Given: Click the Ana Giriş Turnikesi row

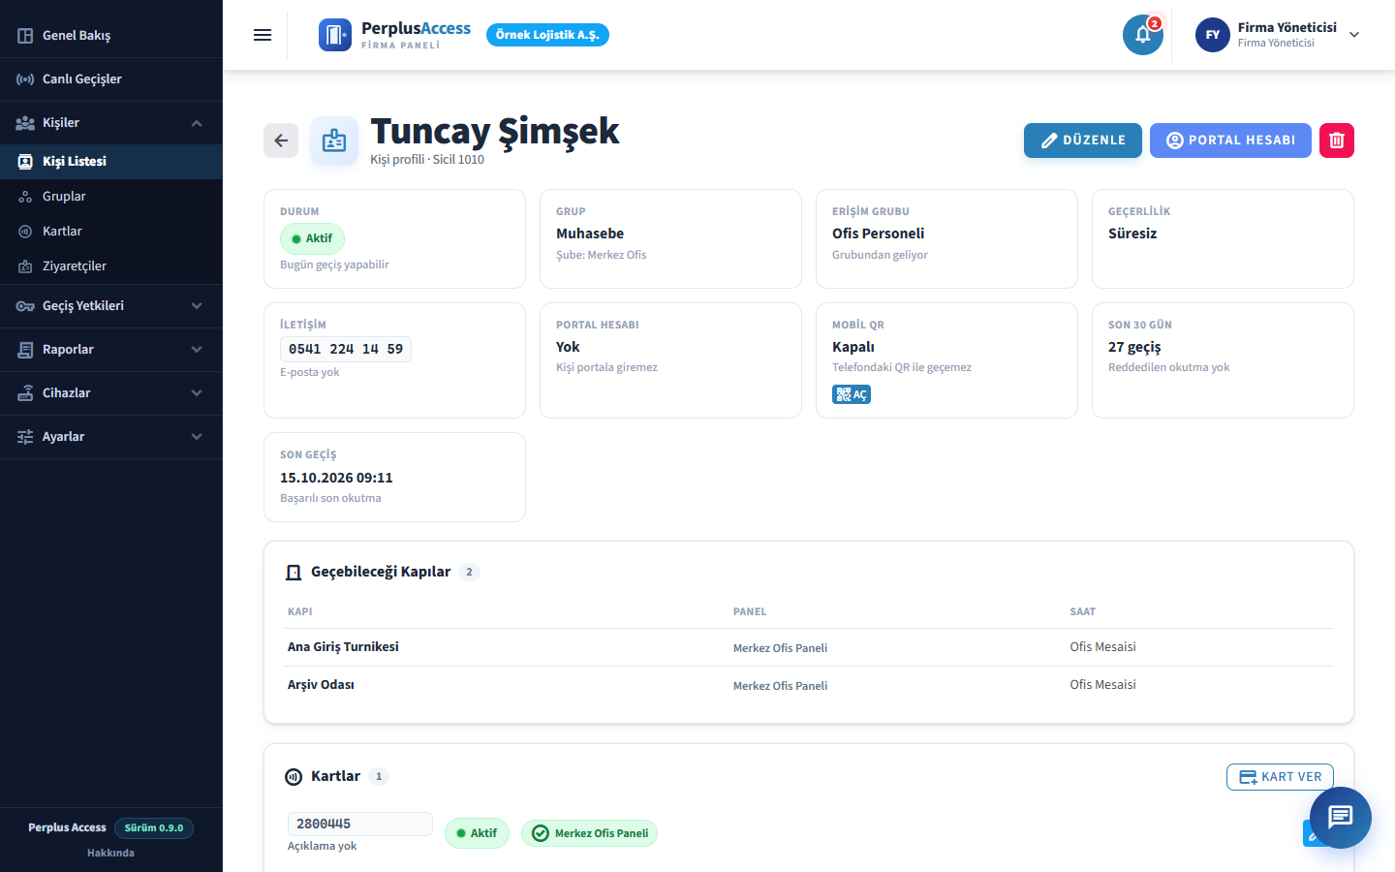Looking at the screenshot, I should [x=809, y=647].
